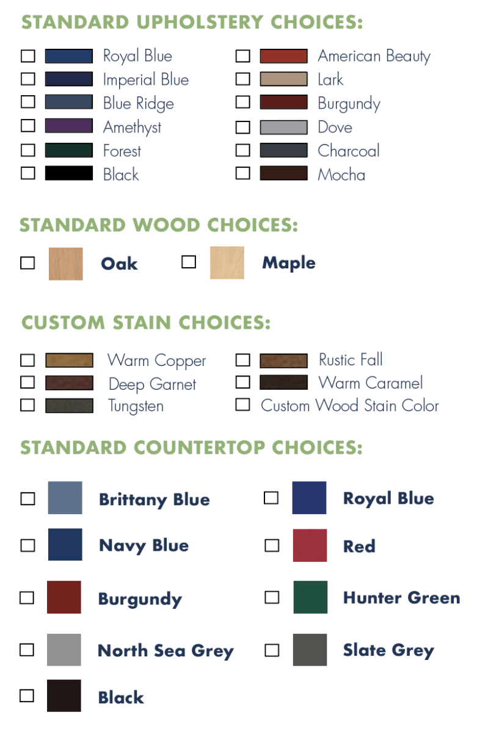Enable the Custom Wood Stain Color checkbox

pyautogui.click(x=243, y=404)
